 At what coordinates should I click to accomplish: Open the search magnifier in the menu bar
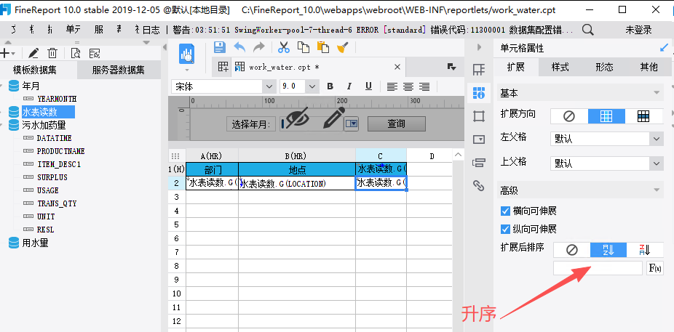587,30
